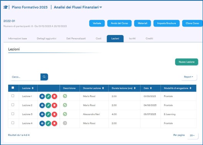
Task: Click the graduation cap logo icon
Action: pyautogui.click(x=5, y=7)
